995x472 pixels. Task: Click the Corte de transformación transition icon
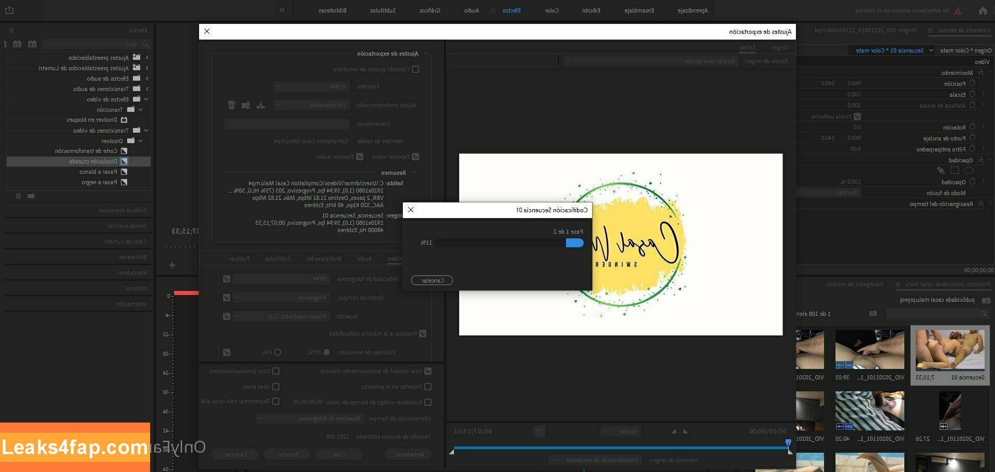pyautogui.click(x=124, y=151)
